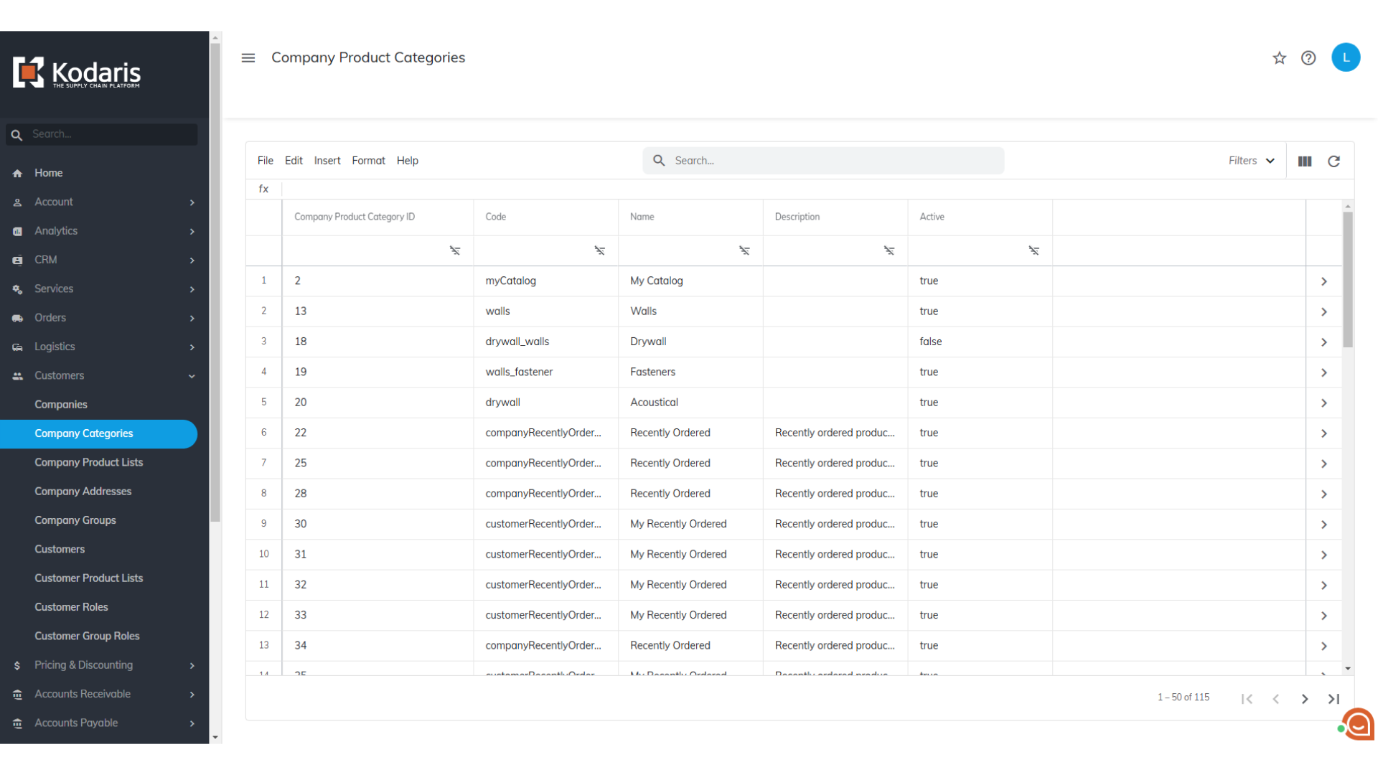Click the favorite star icon
Screen dimensions: 1378x775
click(x=1279, y=58)
